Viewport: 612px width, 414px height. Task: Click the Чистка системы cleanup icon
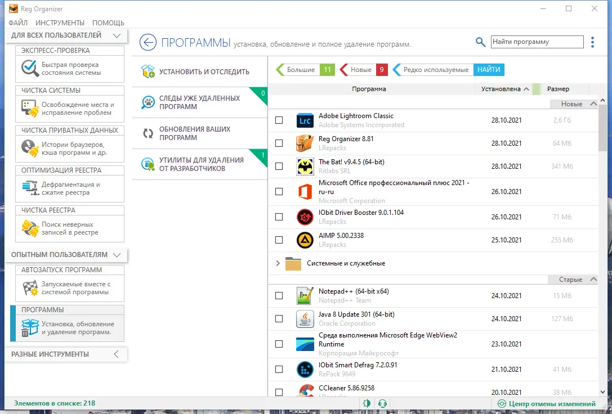(x=30, y=108)
